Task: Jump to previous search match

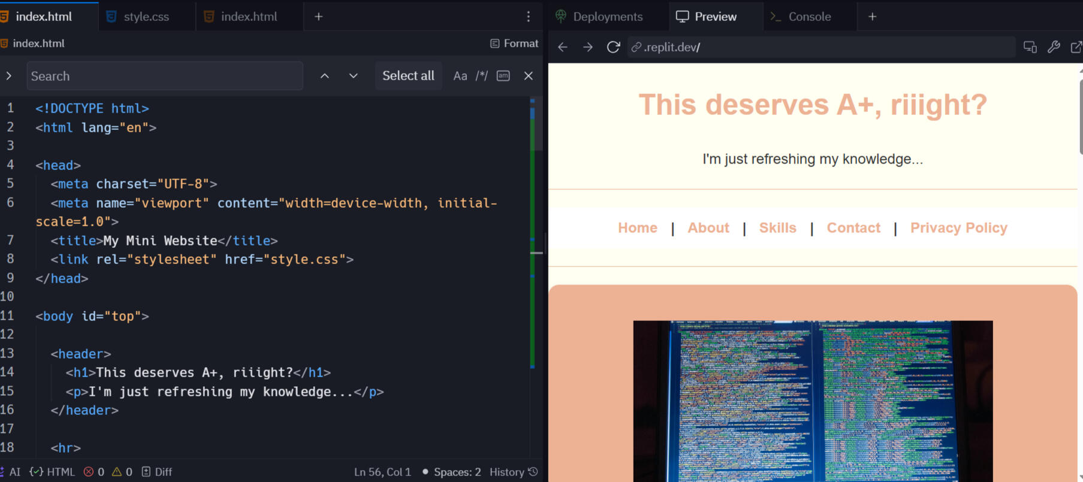Action: click(x=324, y=76)
